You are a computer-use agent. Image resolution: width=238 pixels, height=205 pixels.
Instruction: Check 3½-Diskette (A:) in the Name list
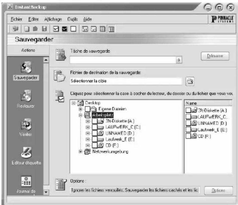click(x=188, y=110)
